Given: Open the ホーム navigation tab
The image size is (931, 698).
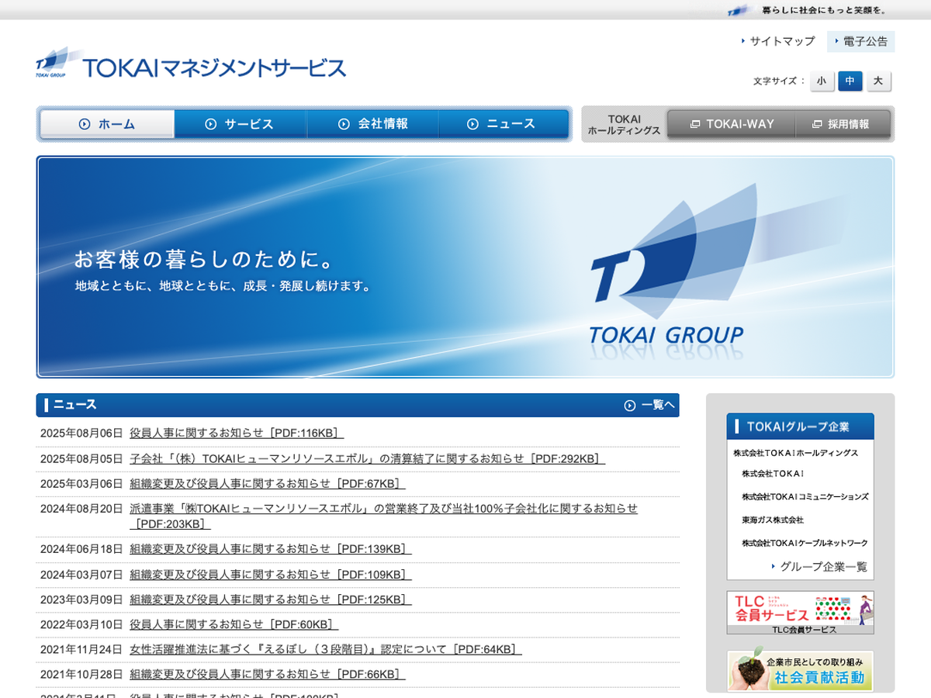Looking at the screenshot, I should [x=107, y=124].
